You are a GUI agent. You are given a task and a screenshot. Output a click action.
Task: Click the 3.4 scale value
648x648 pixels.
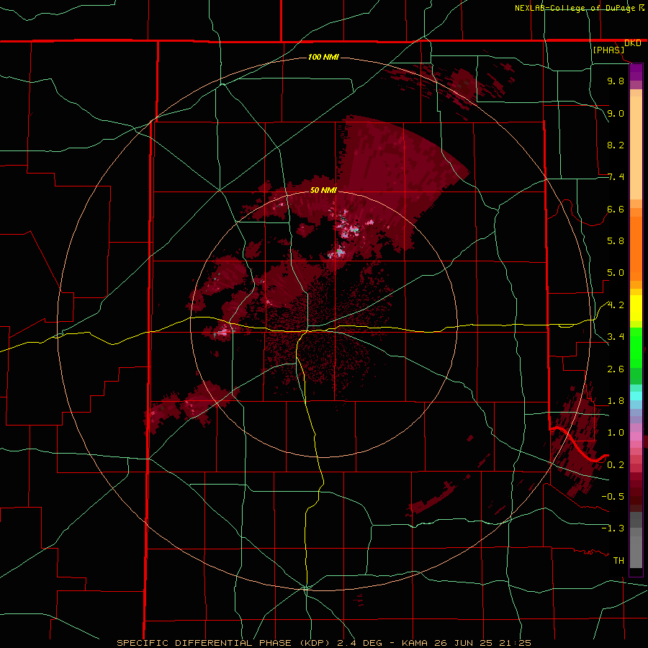[616, 337]
